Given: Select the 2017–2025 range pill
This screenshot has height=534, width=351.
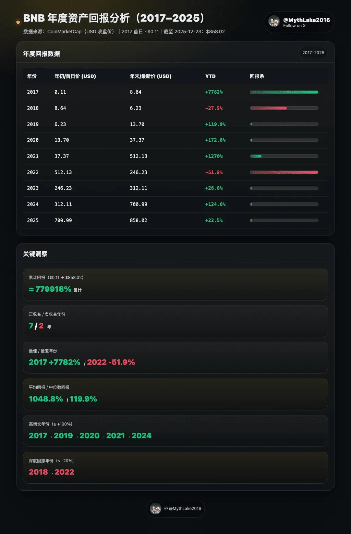Looking at the screenshot, I should pos(313,53).
